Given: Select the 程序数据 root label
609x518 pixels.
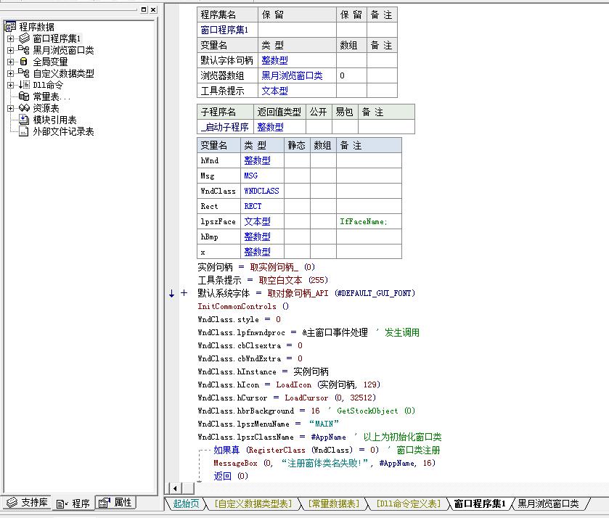Looking at the screenshot, I should pos(36,27).
